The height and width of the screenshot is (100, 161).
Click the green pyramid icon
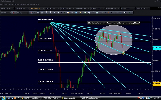click(129, 13)
